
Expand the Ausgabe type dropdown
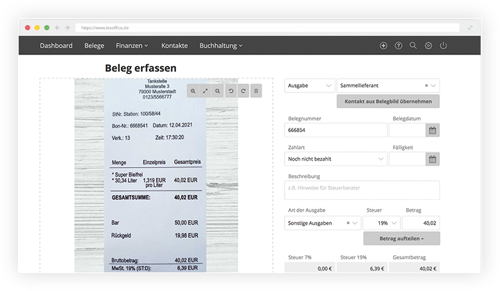coord(309,86)
